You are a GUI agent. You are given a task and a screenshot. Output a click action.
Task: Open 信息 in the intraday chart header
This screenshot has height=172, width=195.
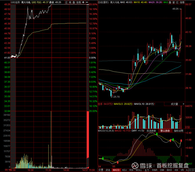[x=79, y=2]
